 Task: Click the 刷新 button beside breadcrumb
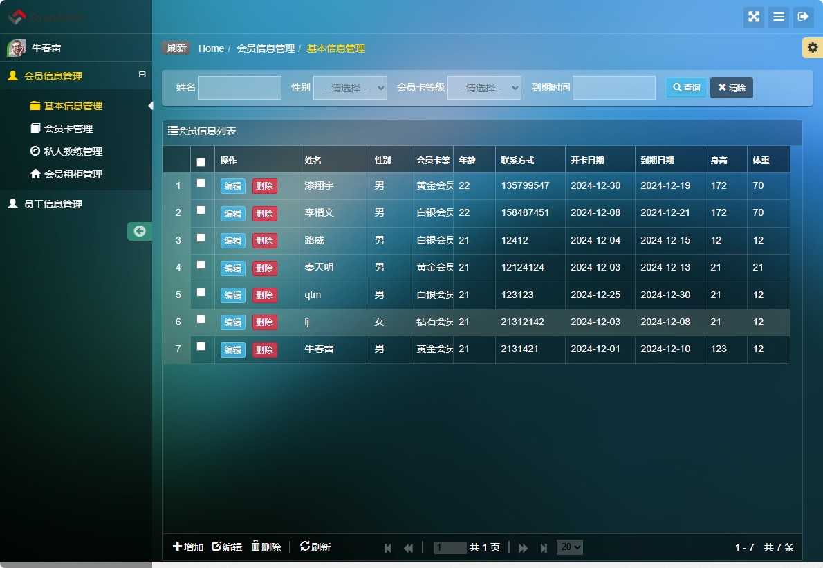point(176,48)
